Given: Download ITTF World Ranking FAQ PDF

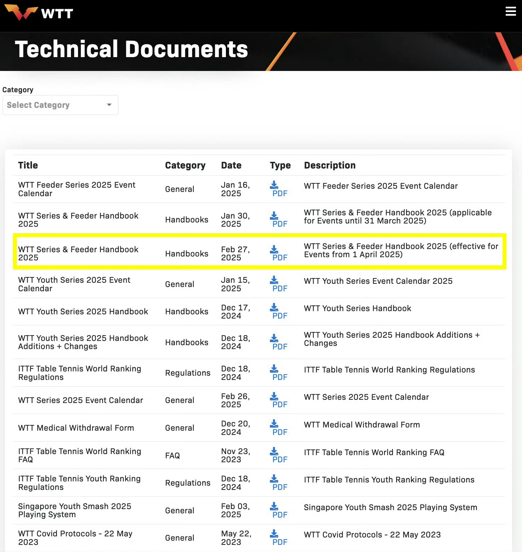Looking at the screenshot, I should tap(279, 455).
